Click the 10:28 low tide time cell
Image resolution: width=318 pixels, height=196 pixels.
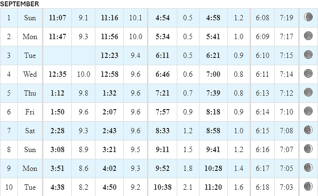(213, 168)
